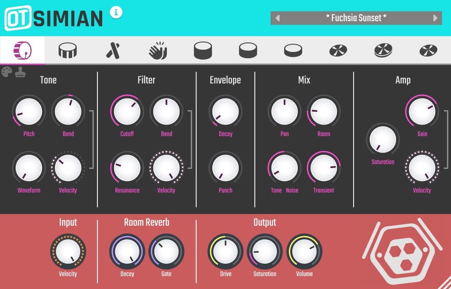Click the Output Saturation knob

coord(265,251)
